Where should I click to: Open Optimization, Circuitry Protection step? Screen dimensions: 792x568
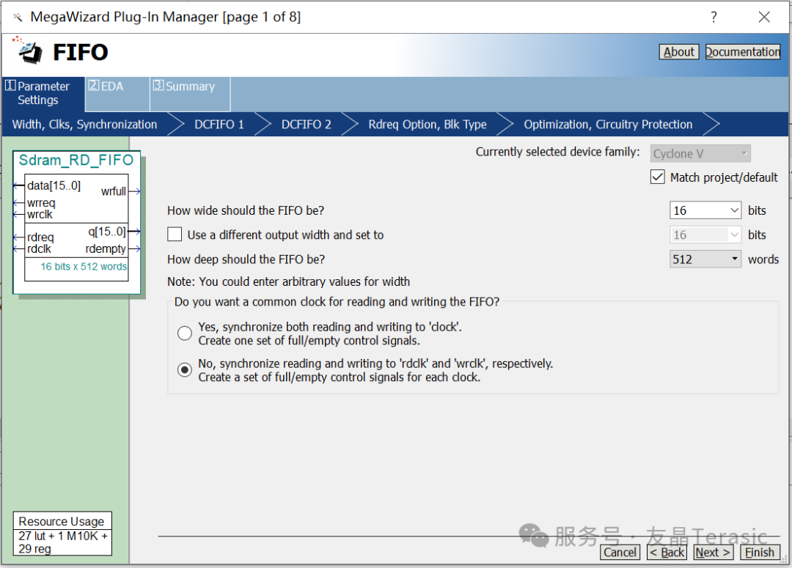click(608, 125)
